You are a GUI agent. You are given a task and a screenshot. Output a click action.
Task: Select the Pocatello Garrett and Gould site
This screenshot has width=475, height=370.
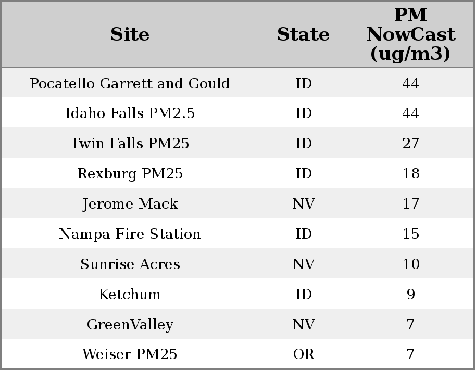pyautogui.click(x=130, y=83)
